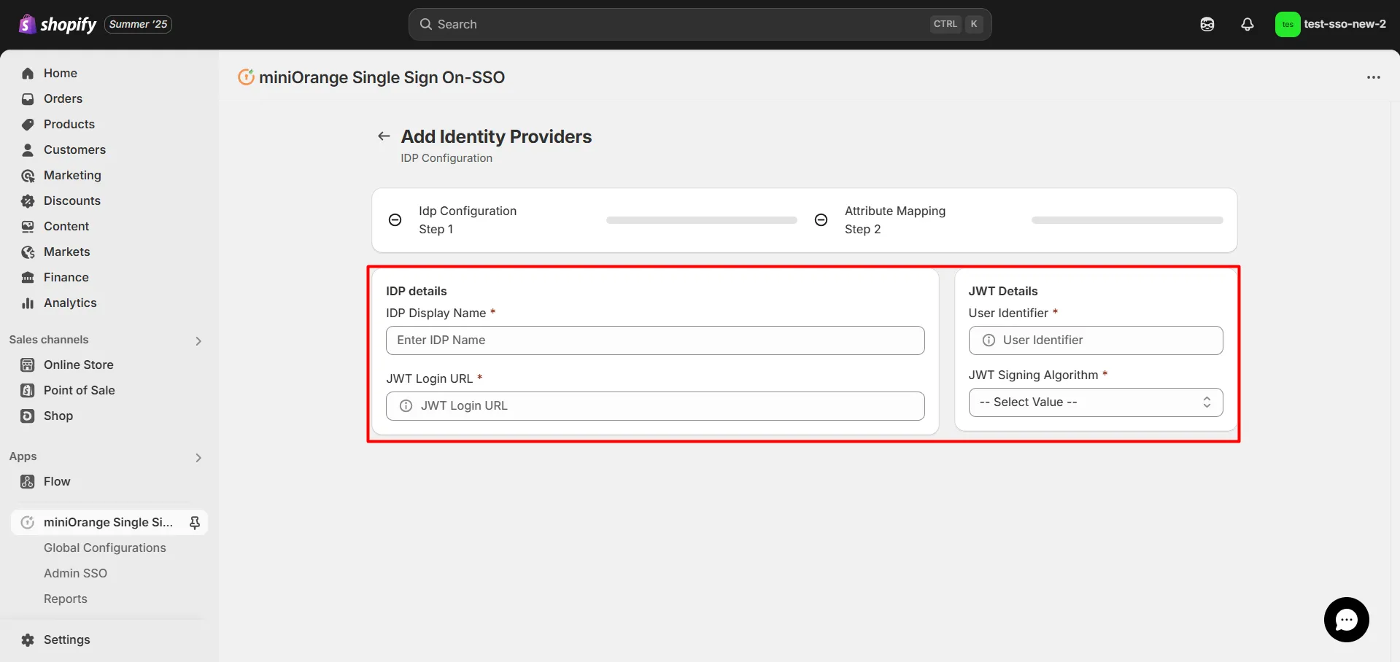Open the Sidekick assistant icon

[x=1207, y=24]
